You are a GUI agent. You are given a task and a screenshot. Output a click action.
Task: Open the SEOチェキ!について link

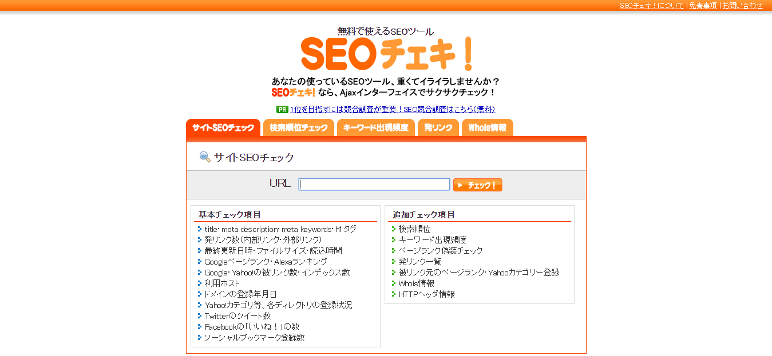tap(652, 6)
